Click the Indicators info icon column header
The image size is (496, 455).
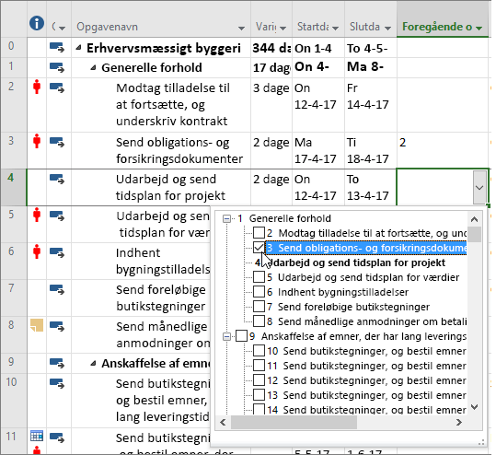(37, 23)
